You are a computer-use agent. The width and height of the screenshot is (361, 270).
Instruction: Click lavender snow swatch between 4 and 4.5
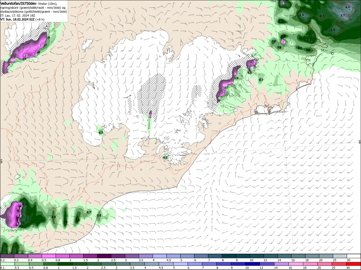(160, 256)
